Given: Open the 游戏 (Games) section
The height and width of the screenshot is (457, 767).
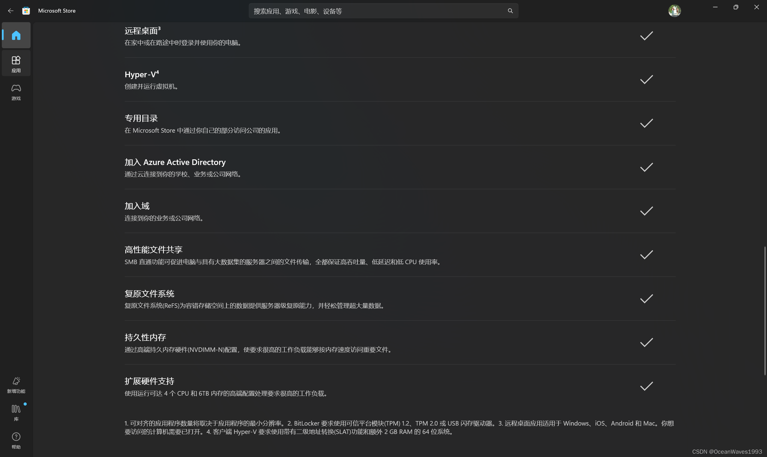Looking at the screenshot, I should (x=16, y=92).
